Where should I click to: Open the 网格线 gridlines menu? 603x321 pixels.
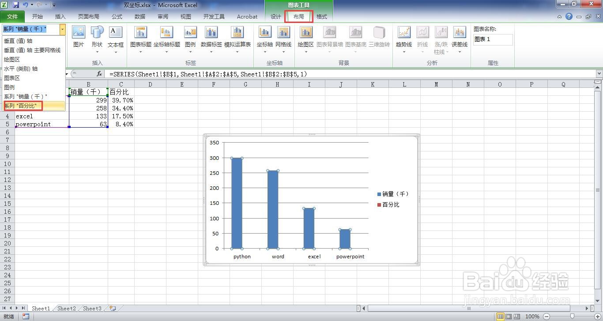[x=283, y=39]
